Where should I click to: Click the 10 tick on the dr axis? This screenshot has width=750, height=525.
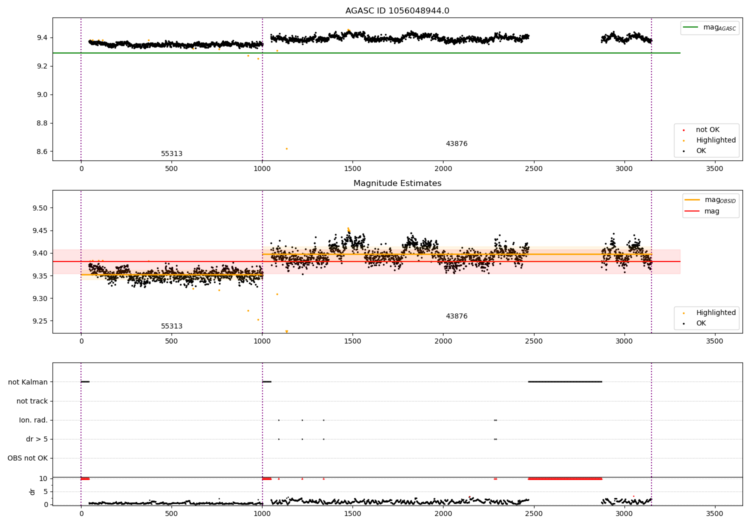point(43,479)
